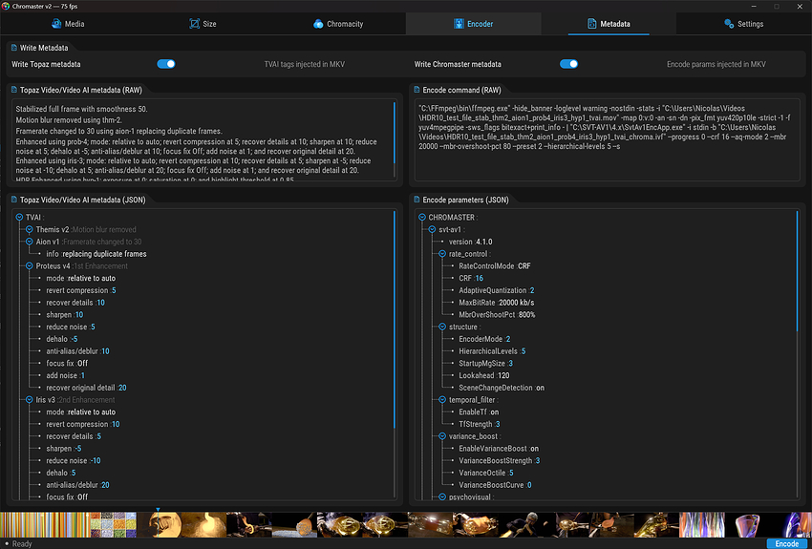Select the colored squares grid thumbnail
The image size is (812, 549).
(x=114, y=525)
